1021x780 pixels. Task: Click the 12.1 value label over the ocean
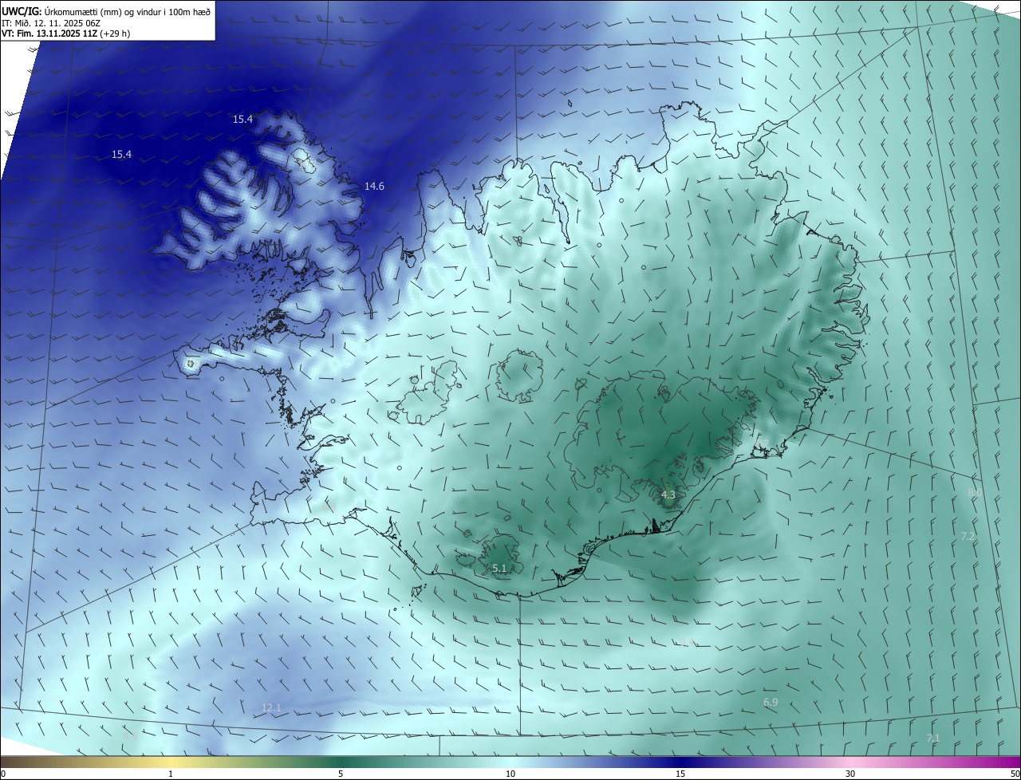click(271, 707)
